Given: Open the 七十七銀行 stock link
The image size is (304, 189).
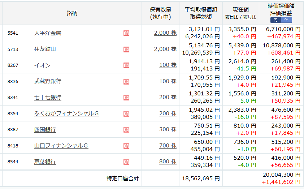Looking at the screenshot, I should [x=48, y=98].
